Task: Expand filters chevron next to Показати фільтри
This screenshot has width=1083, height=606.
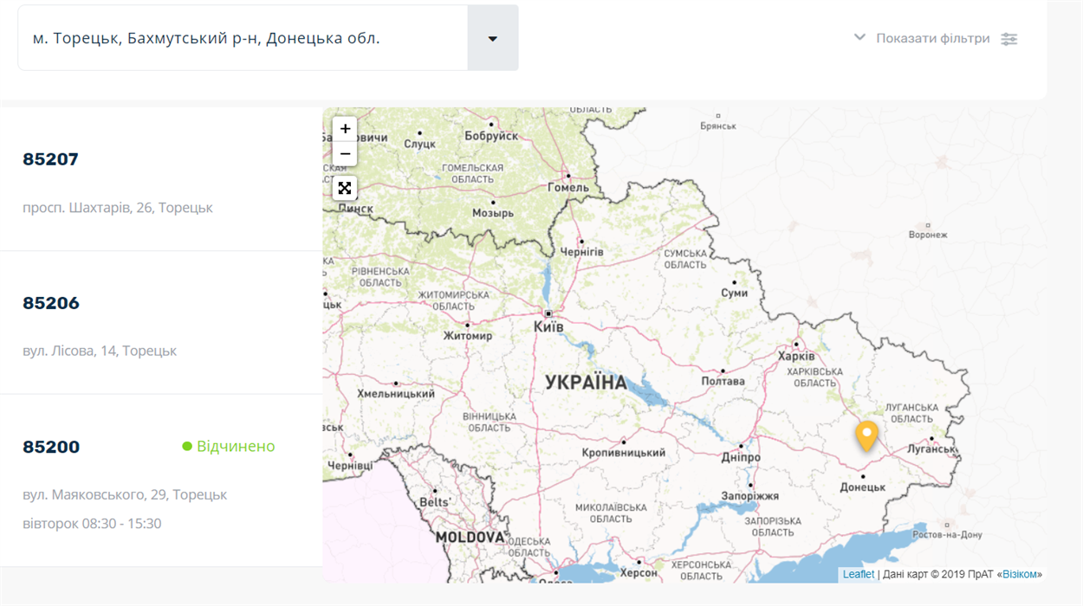Action: (x=859, y=37)
